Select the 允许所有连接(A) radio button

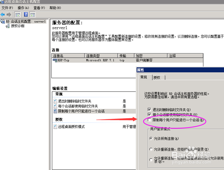click(151, 139)
